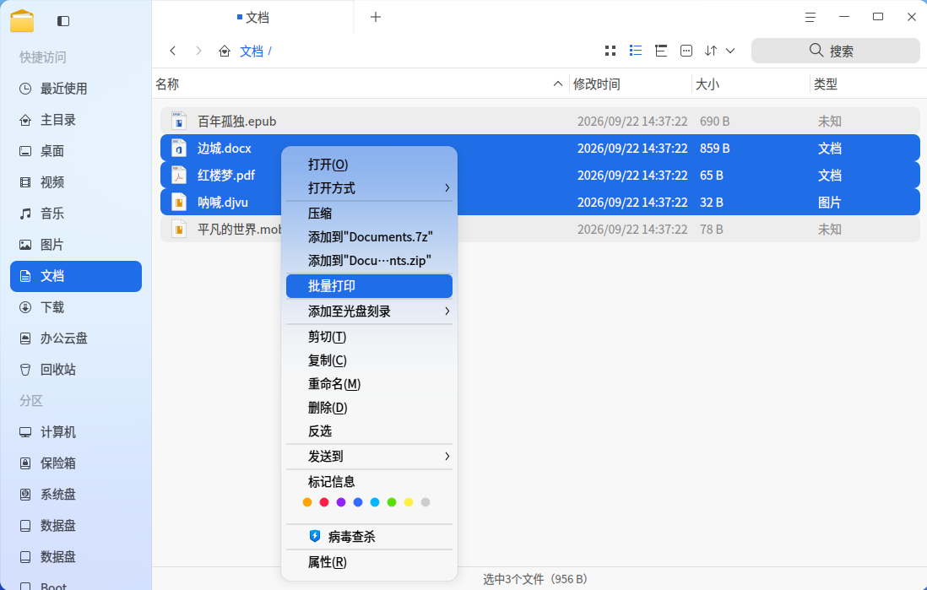The image size is (927, 590).
Task: Choose 反选 in the context menu
Action: point(369,431)
